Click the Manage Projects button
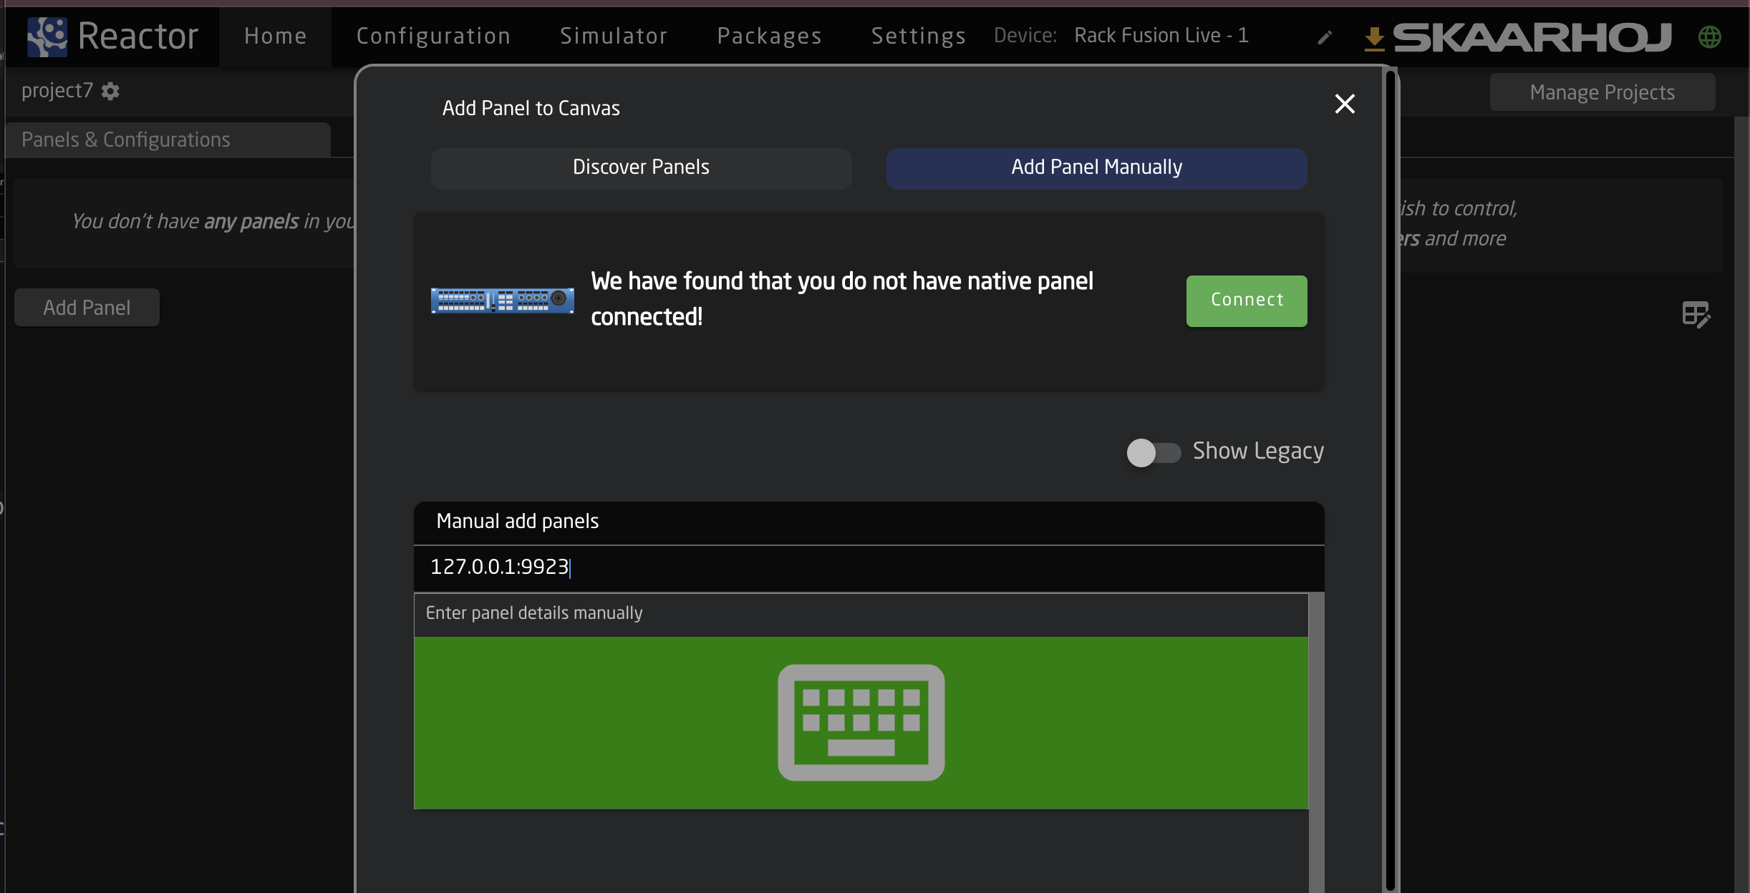Viewport: 1750px width, 893px height. [x=1602, y=92]
